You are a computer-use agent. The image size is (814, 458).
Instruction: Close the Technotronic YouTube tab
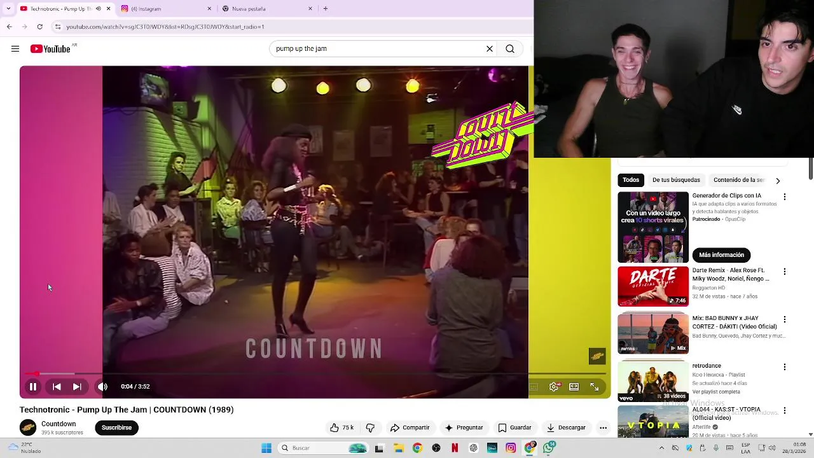108,9
